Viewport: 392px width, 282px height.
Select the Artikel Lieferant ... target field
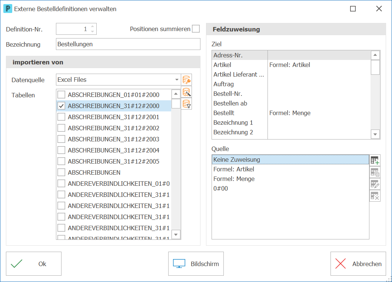pyautogui.click(x=291, y=74)
